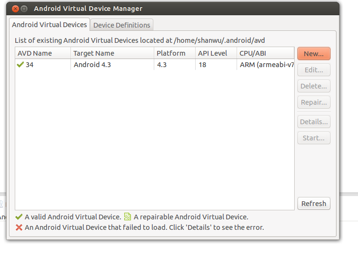Click the green checkmark icon beside AVD 34

(x=20, y=65)
